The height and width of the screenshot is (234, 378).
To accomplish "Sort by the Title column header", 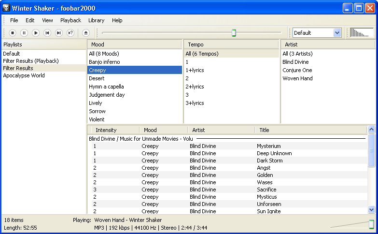I will [310, 130].
